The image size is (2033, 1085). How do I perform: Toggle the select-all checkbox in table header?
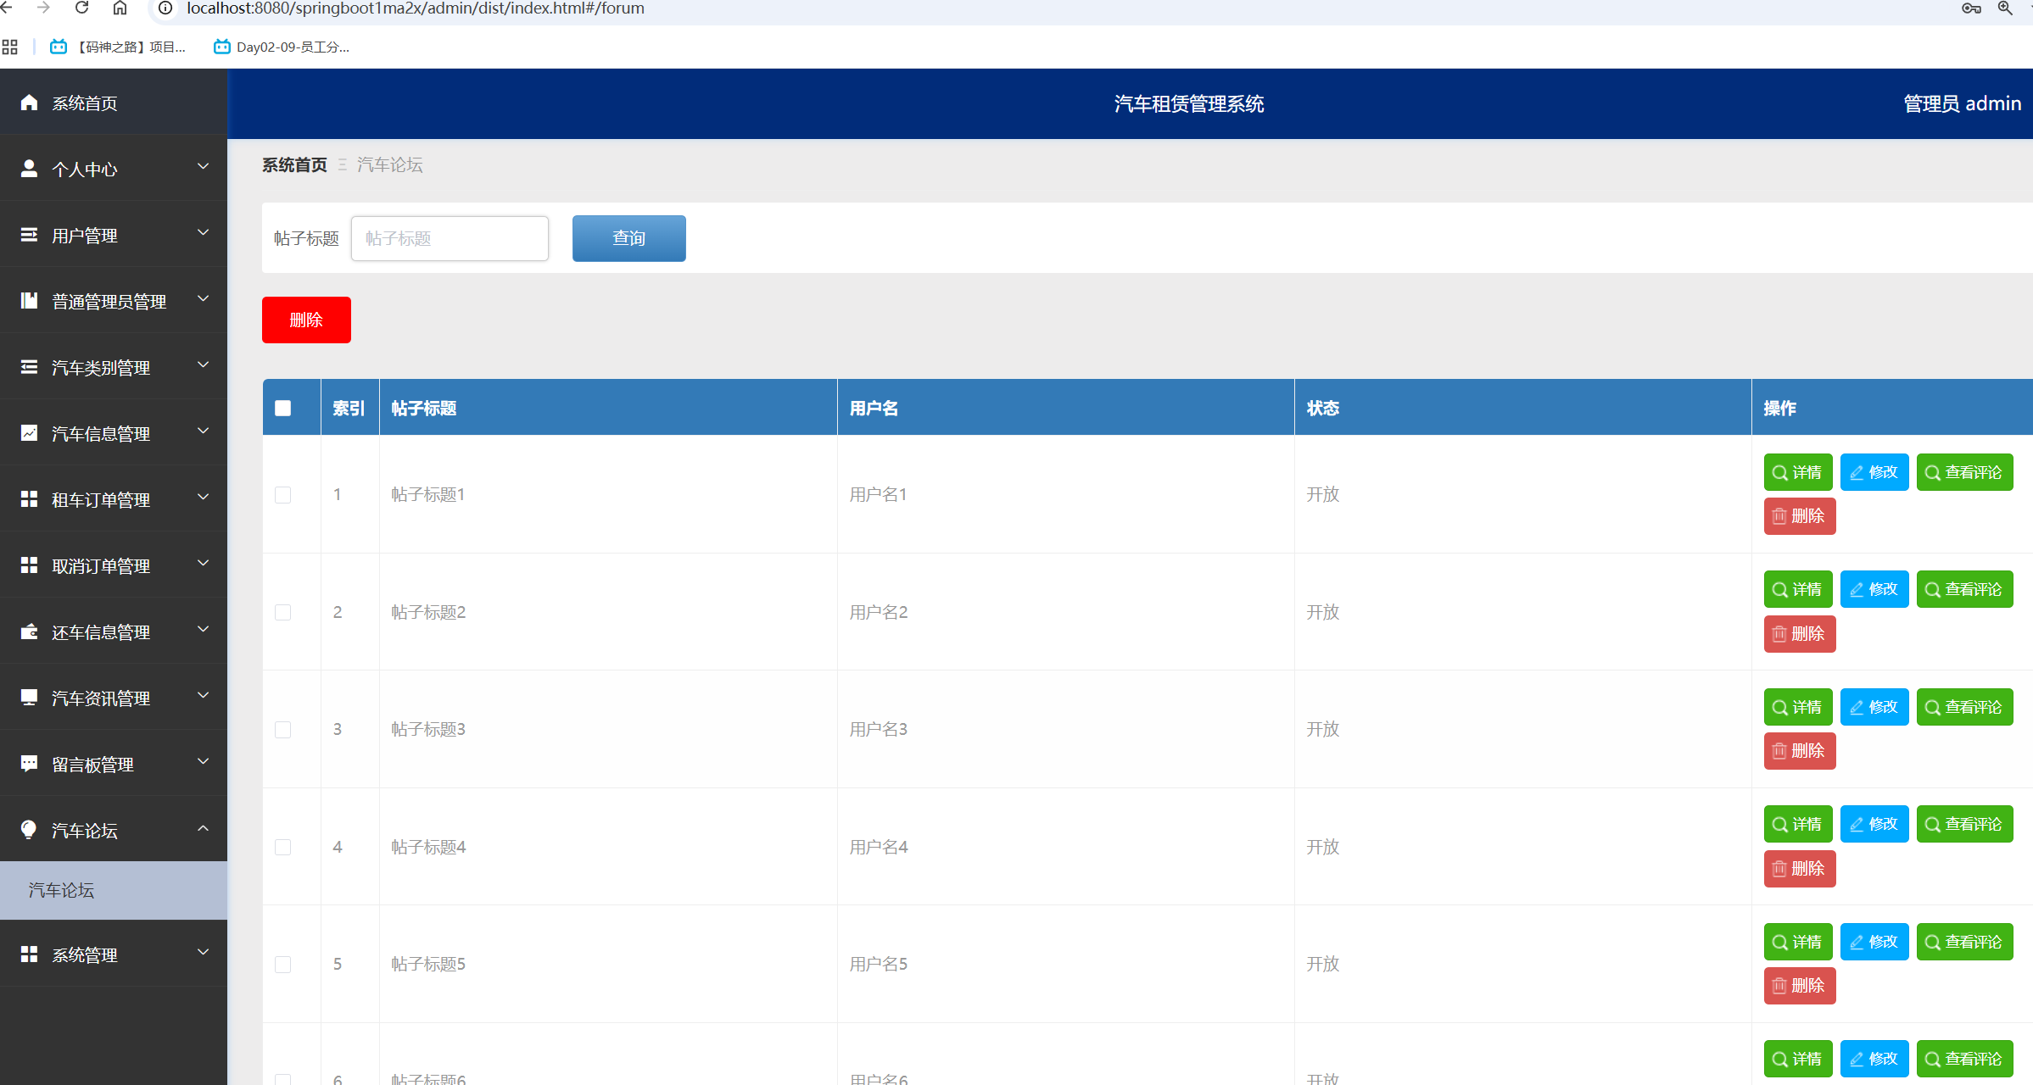pos(283,409)
